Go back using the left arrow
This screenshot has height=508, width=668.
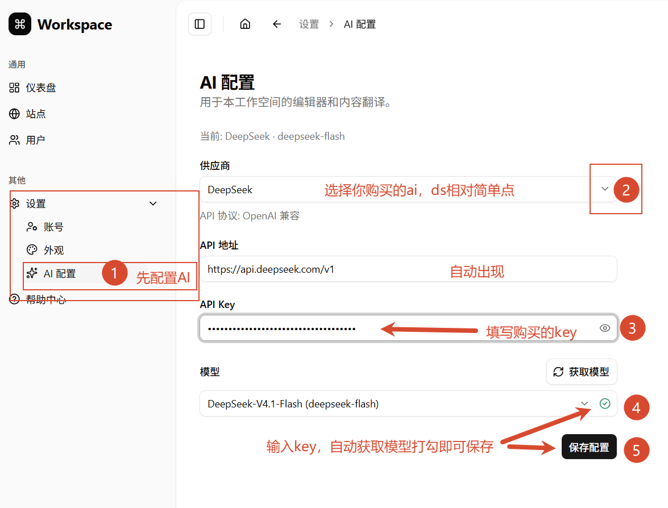(277, 24)
